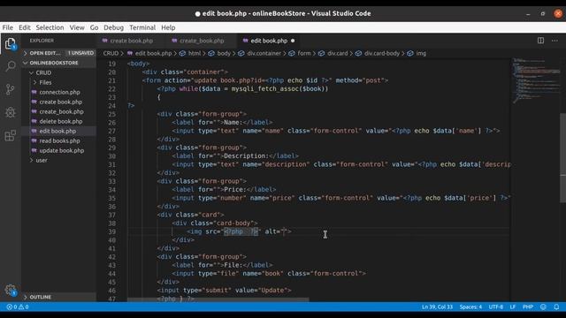Open the notifications bell

(x=556, y=307)
